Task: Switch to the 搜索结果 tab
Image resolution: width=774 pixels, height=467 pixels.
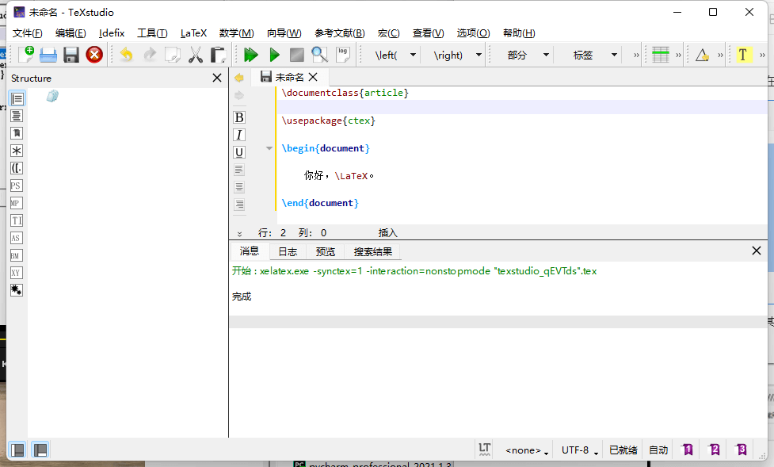Action: [x=372, y=251]
